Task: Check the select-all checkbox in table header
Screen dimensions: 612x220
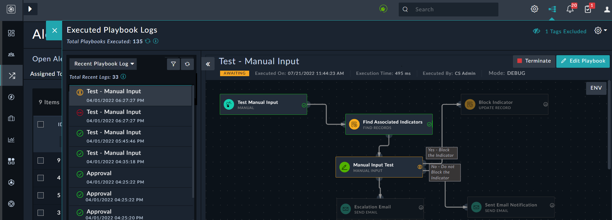Action: [41, 124]
